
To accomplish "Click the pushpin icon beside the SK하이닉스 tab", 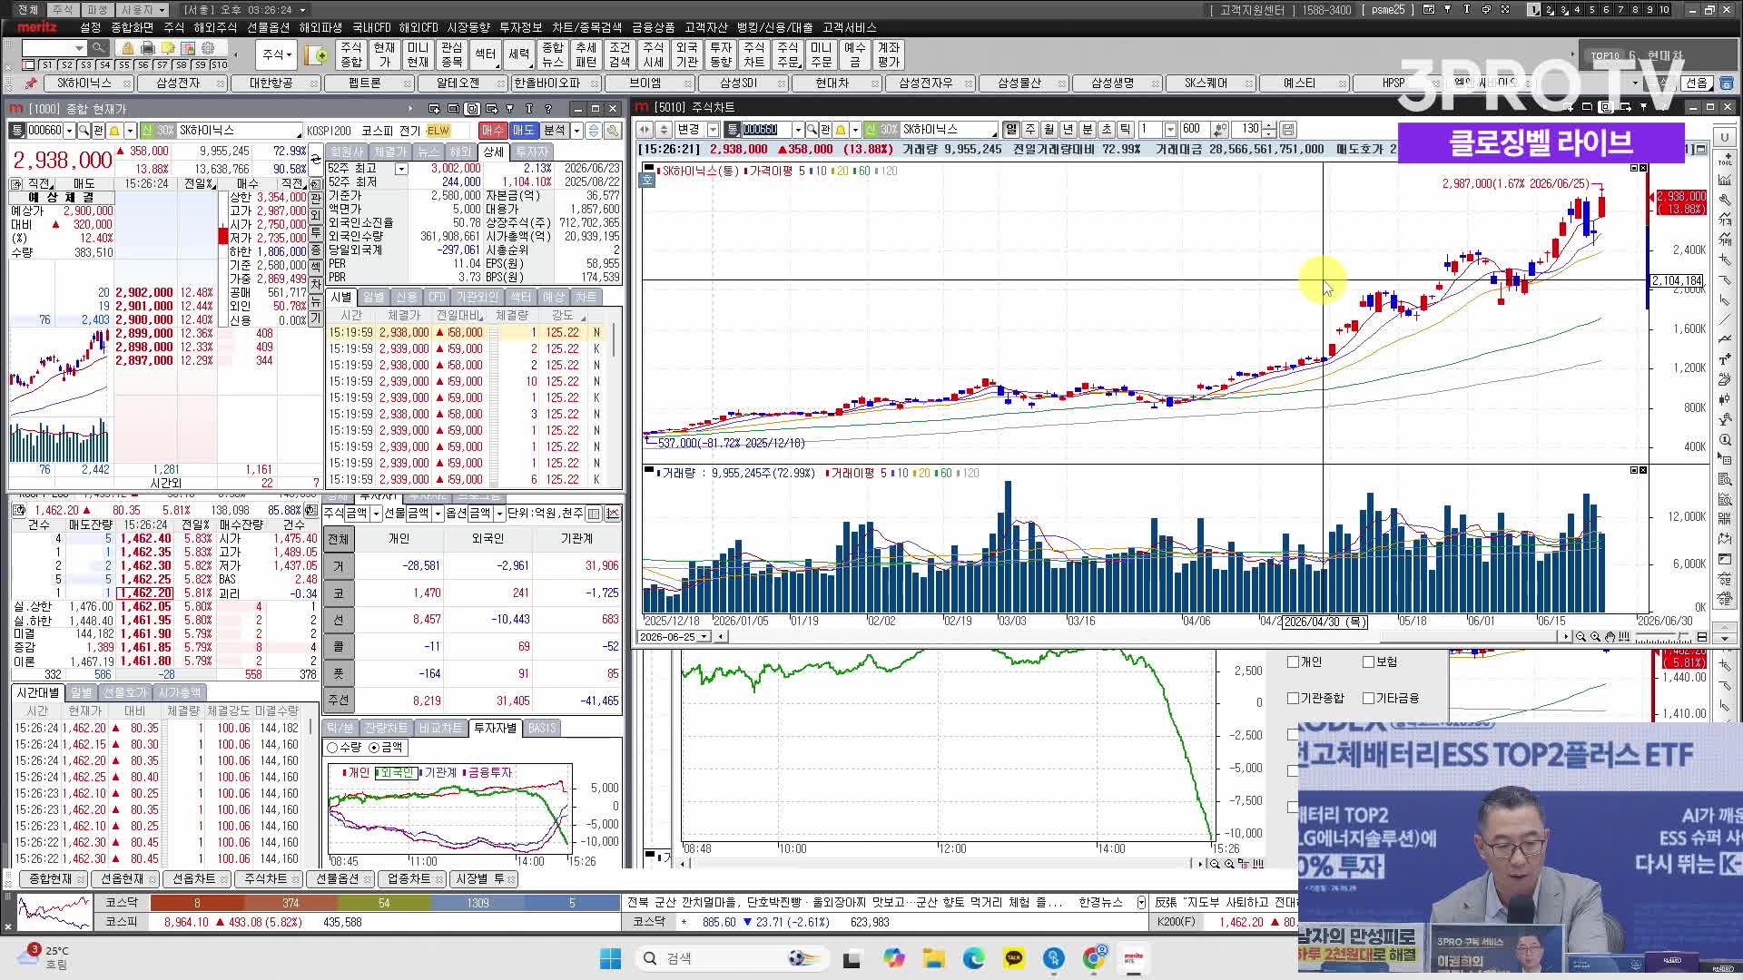I will (31, 83).
